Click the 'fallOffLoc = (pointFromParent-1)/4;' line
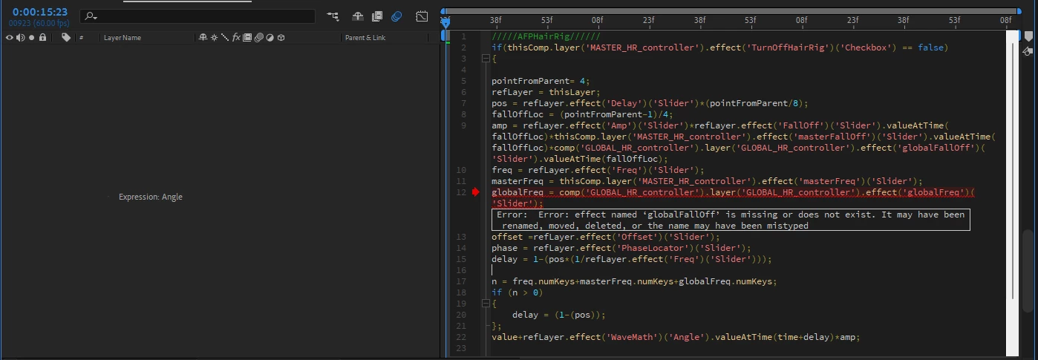Viewport: 1038px width, 360px height. tap(581, 114)
